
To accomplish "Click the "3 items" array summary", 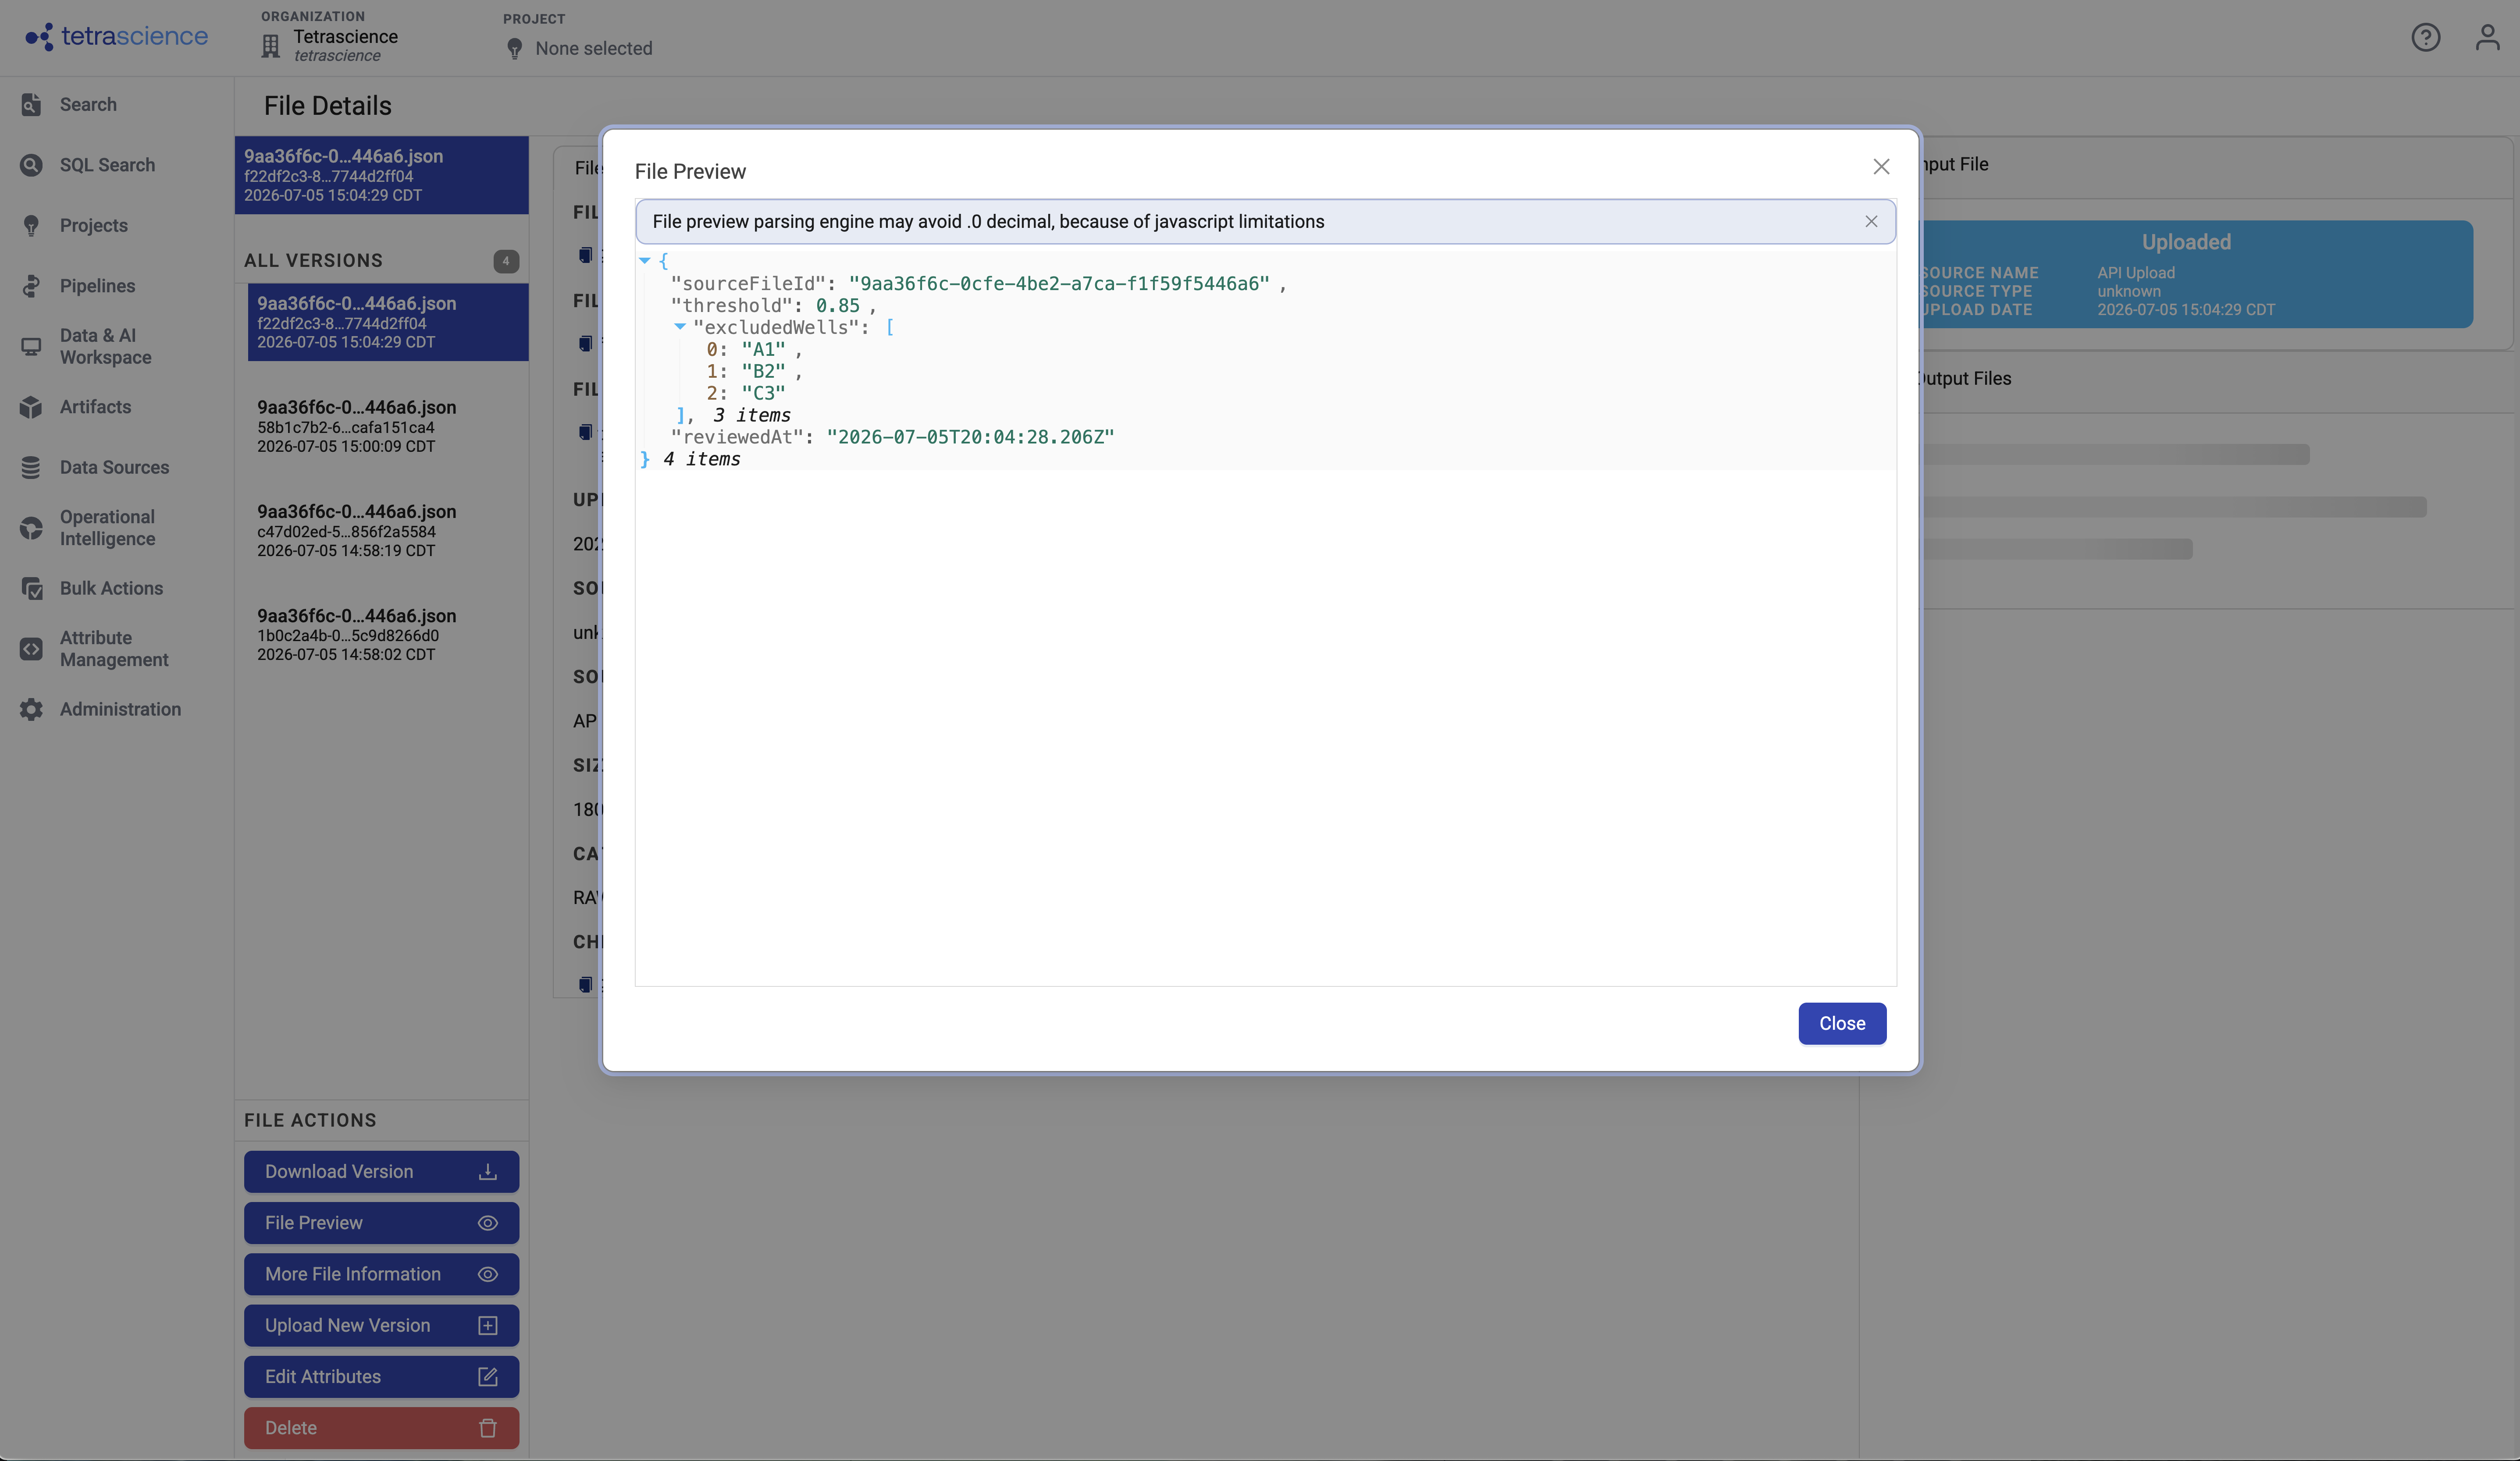I will [x=751, y=416].
